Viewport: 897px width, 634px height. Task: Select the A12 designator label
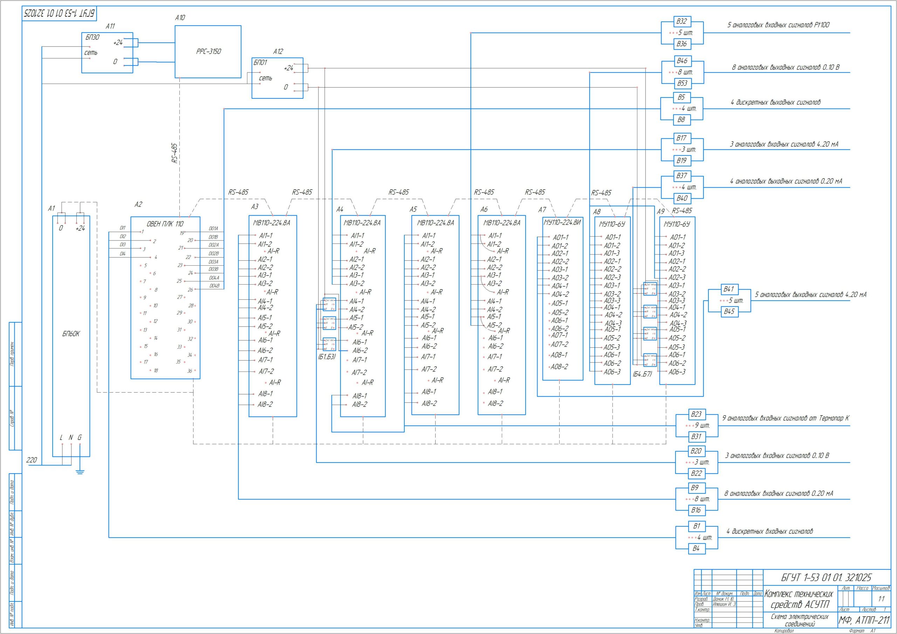[x=278, y=52]
